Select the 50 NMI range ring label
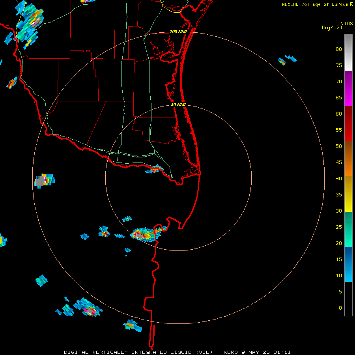Image resolution: width=355 pixels, height=355 pixels. point(178,105)
